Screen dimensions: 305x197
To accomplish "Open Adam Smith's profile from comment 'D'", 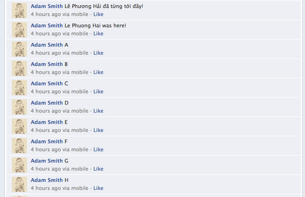I will click(47, 103).
